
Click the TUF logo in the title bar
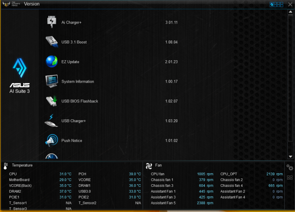tap(11, 4)
